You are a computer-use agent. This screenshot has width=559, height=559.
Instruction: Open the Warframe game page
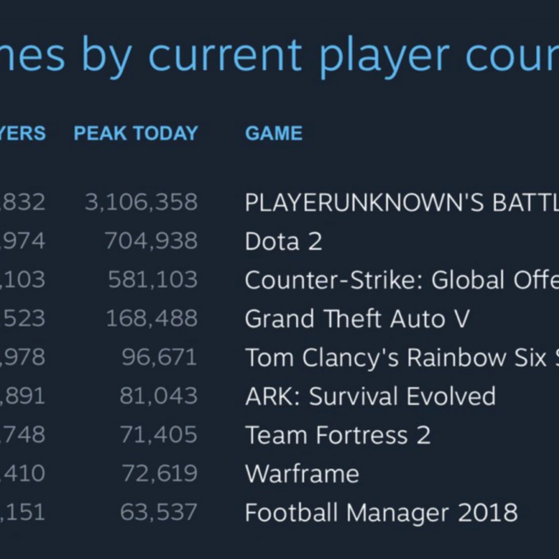[302, 474]
